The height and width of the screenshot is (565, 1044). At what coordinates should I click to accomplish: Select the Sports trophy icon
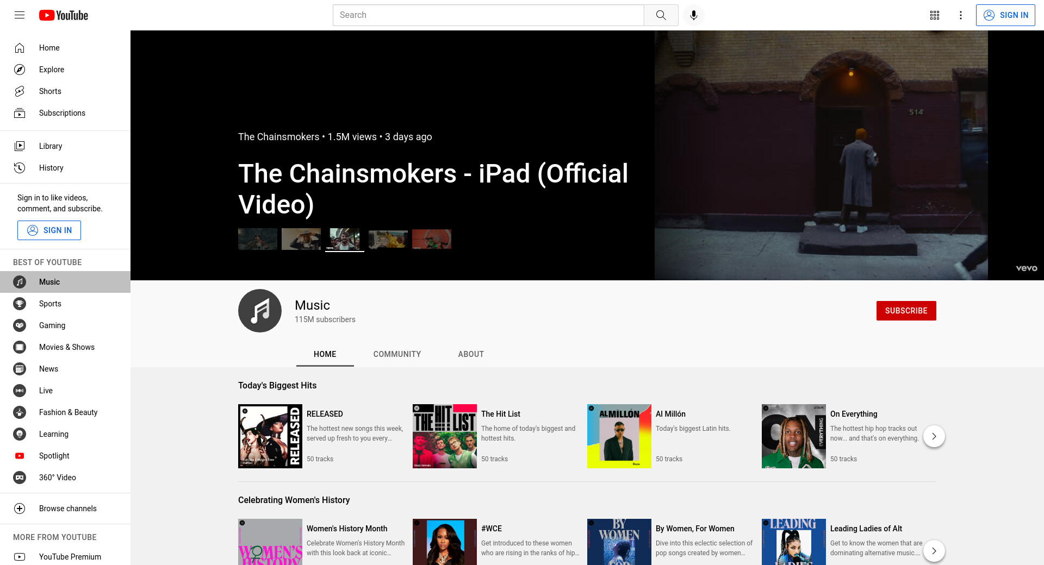pyautogui.click(x=20, y=304)
